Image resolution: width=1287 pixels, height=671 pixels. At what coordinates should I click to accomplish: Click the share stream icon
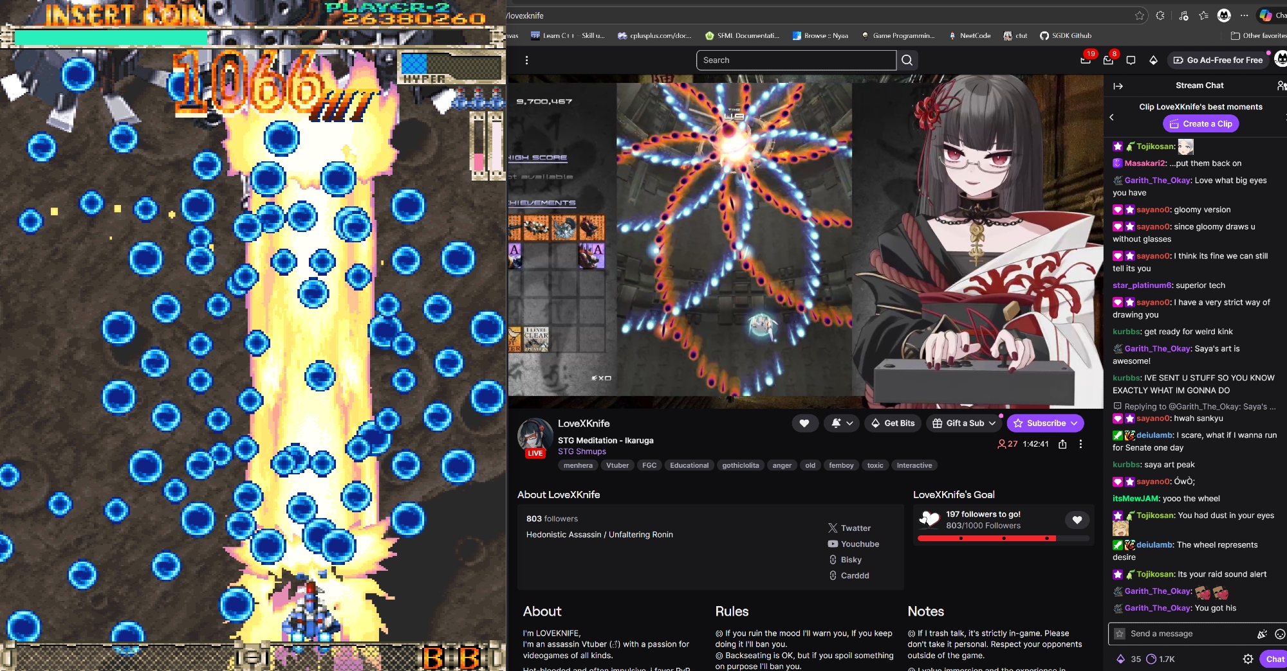pyautogui.click(x=1062, y=444)
